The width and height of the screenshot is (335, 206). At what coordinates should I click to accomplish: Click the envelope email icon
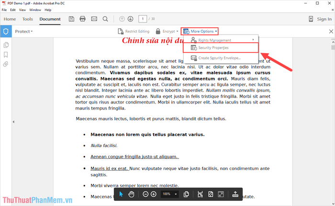(94, 19)
